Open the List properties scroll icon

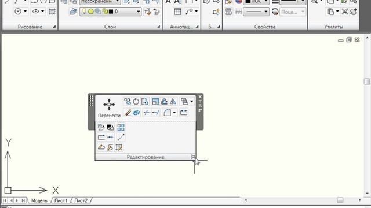pyautogui.click(x=228, y=12)
